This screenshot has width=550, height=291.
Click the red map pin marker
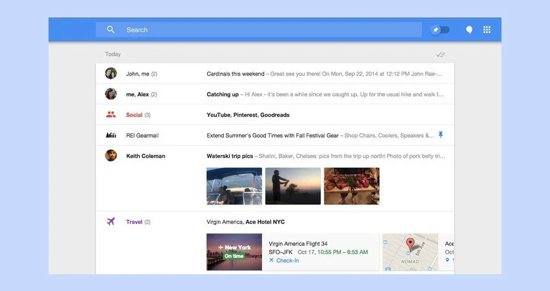tap(410, 244)
